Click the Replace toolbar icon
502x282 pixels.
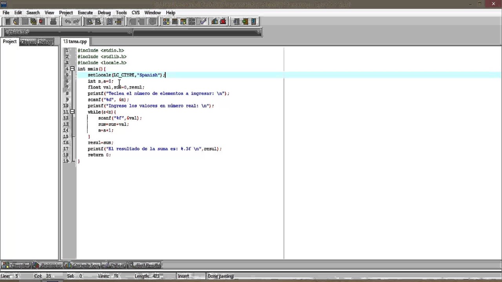coord(98,22)
